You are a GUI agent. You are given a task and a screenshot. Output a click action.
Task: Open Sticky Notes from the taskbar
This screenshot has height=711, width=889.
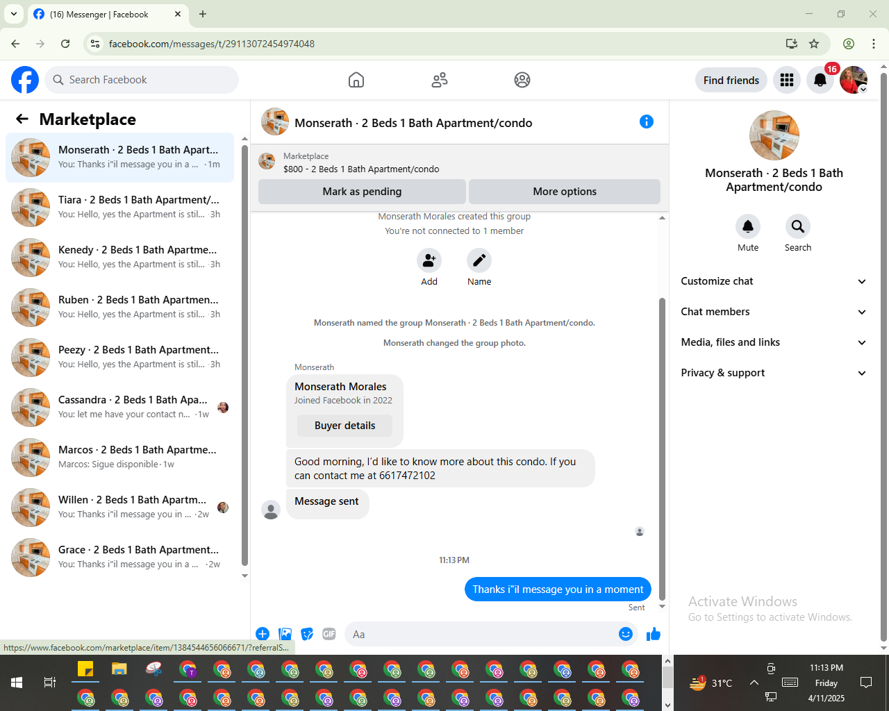[85, 669]
